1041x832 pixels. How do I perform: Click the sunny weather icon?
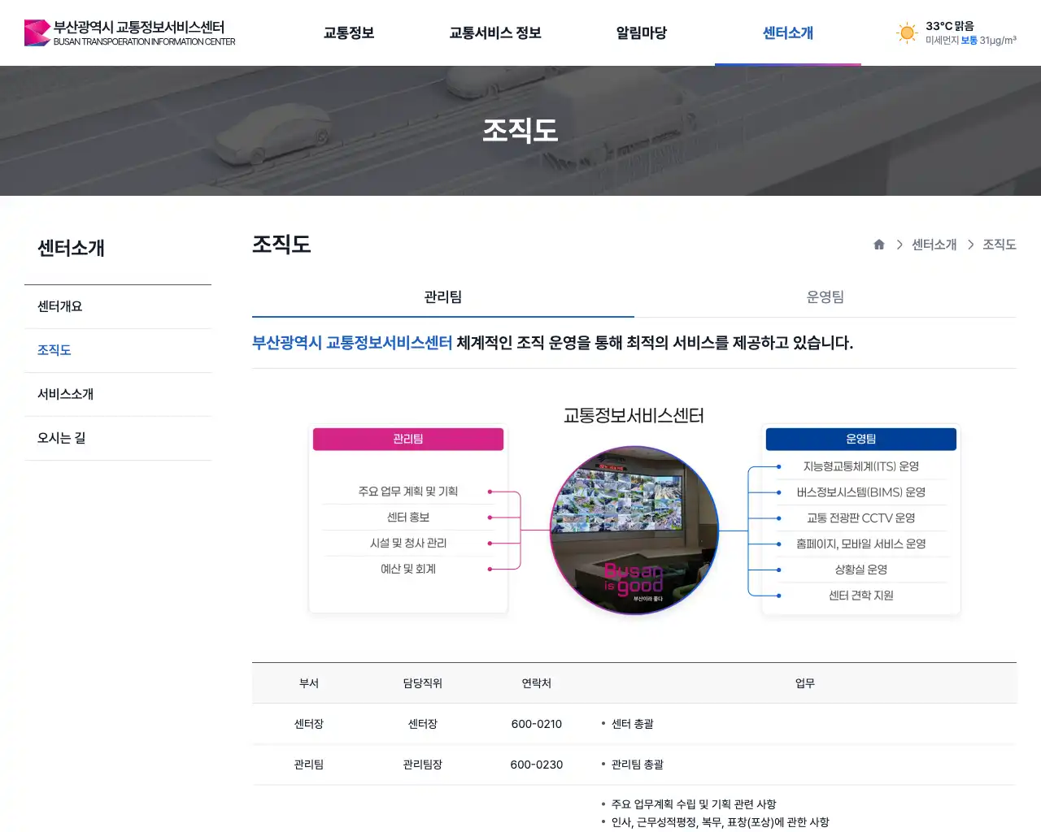[x=906, y=32]
